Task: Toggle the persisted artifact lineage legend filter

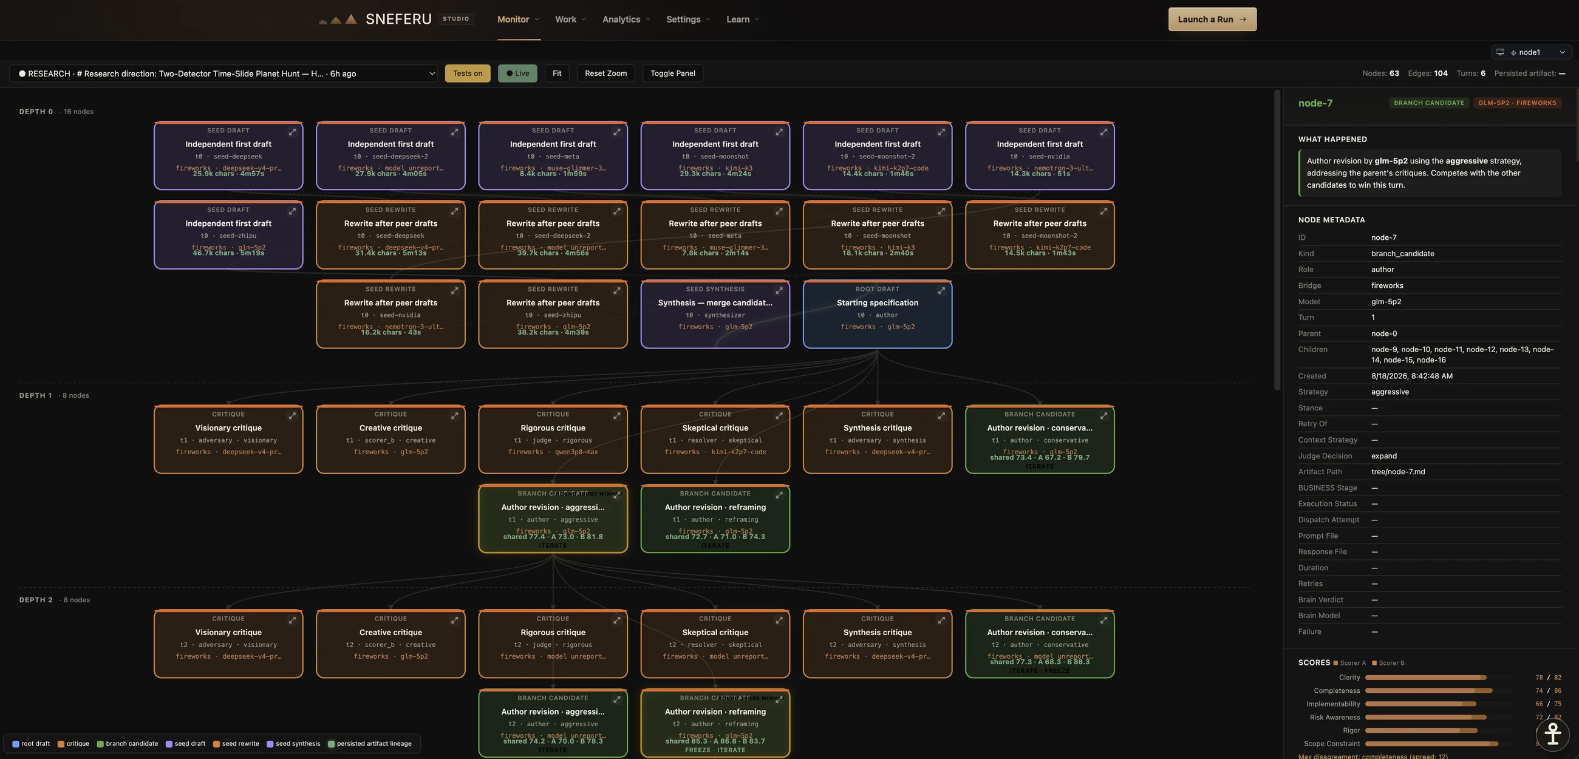Action: click(370, 744)
